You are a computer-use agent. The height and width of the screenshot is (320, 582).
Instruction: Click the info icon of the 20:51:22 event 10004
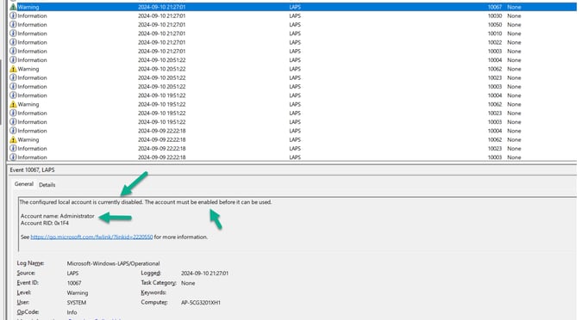pos(13,60)
